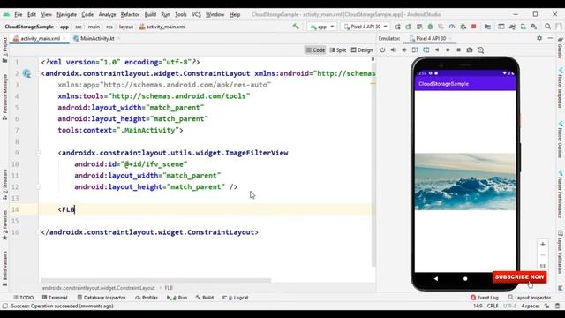565x318 pixels.
Task: Take emulator screenshot with camera icon
Action: pyautogui.click(x=469, y=49)
